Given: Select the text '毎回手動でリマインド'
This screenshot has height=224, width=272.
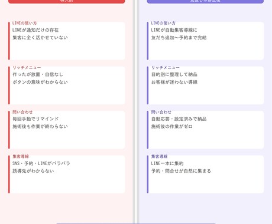Looking at the screenshot, I should (35, 119).
